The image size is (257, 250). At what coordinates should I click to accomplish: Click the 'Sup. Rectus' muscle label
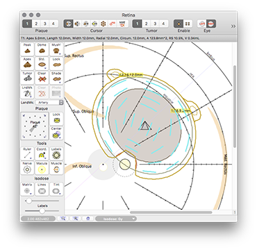(x=74, y=56)
